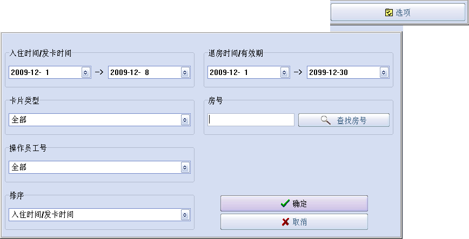This screenshot has width=469, height=239.
Task: Click the red X icon on 取消
Action: 286,222
